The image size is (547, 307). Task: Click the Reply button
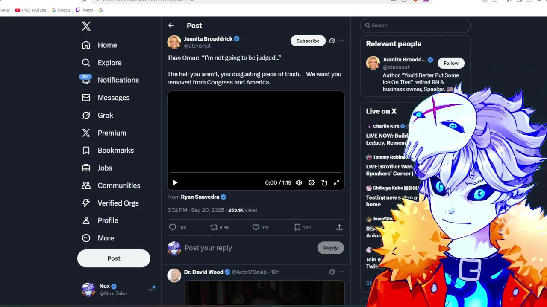pos(330,248)
